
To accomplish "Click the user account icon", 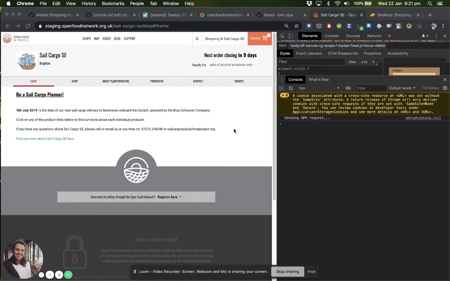I will point(197,38).
